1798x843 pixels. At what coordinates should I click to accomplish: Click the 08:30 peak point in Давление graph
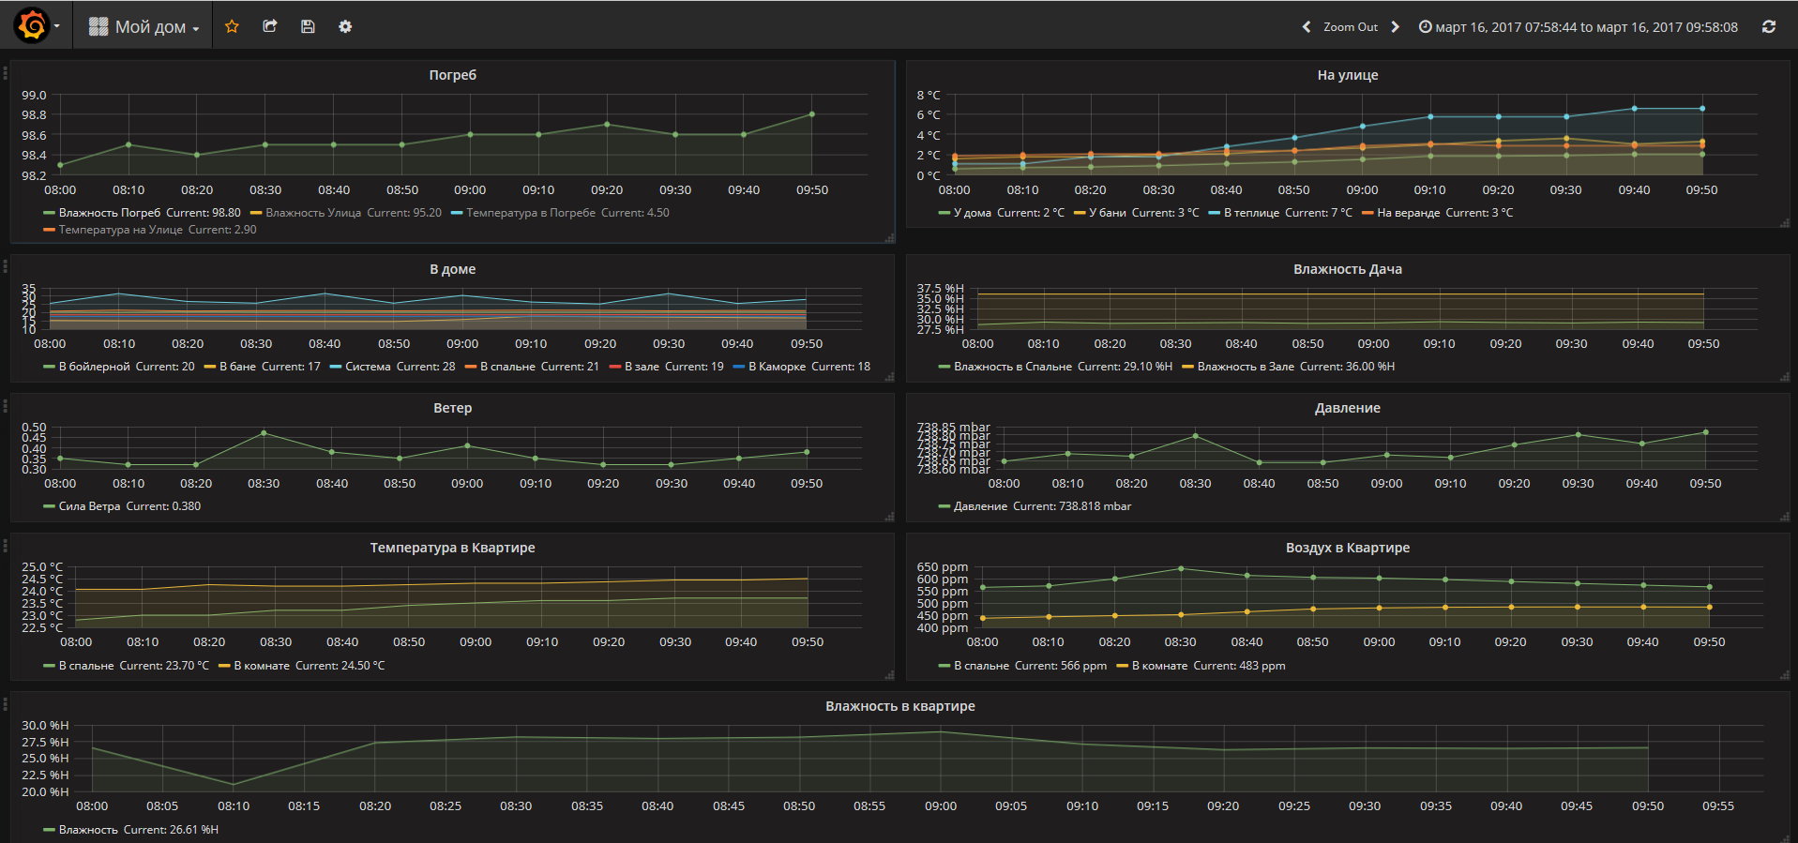click(1195, 436)
